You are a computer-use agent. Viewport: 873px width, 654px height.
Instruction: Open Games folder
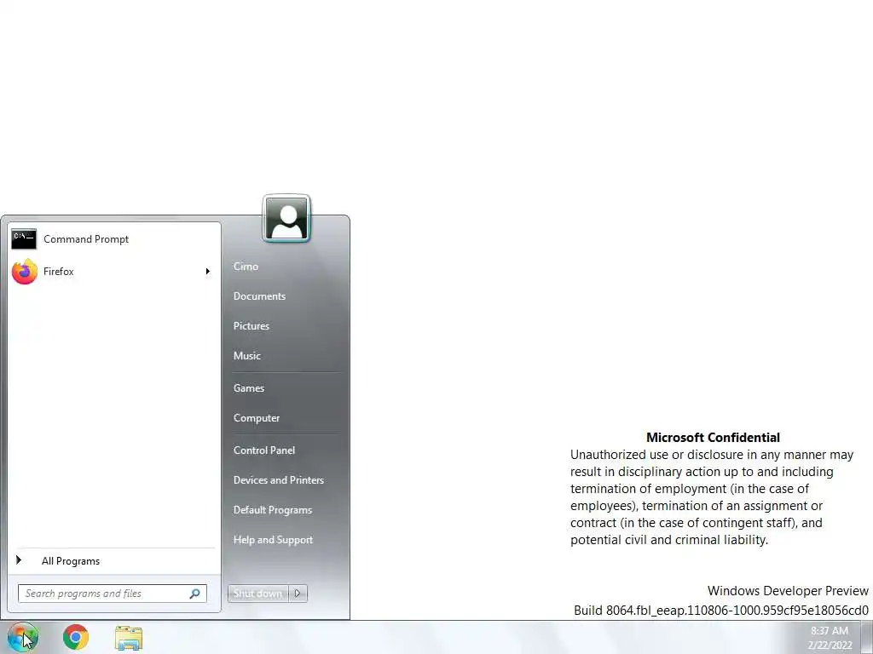[x=249, y=388]
